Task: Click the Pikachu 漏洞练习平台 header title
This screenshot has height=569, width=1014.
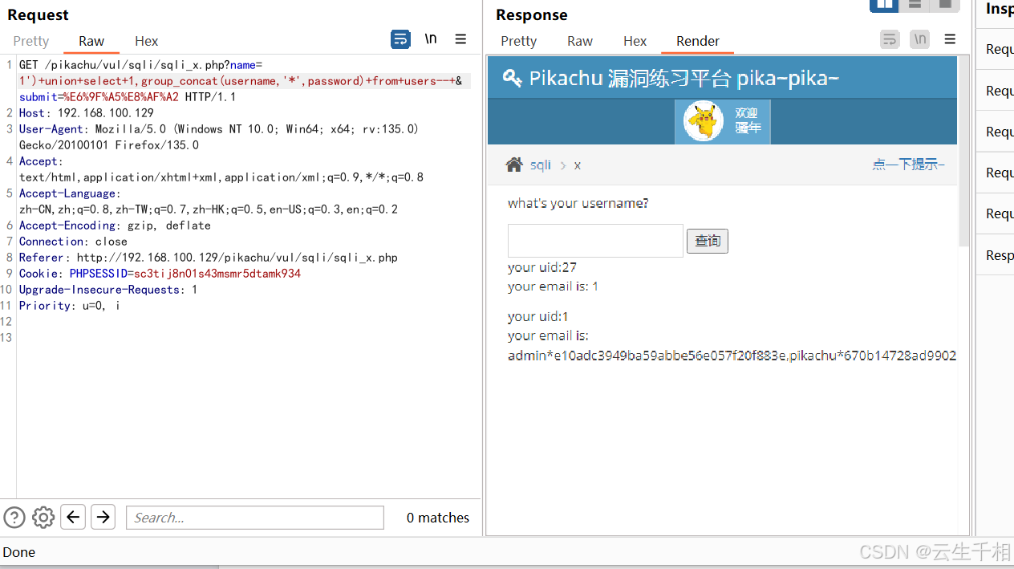Action: tap(684, 78)
